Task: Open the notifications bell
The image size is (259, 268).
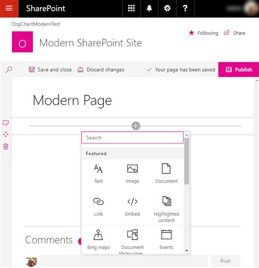Action: 149,8
